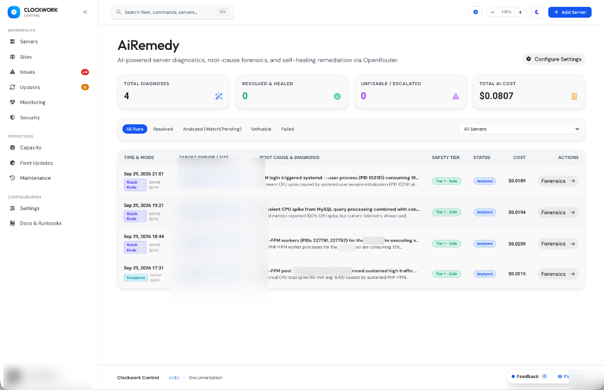Click the ⌘K shortcut hint

(222, 12)
